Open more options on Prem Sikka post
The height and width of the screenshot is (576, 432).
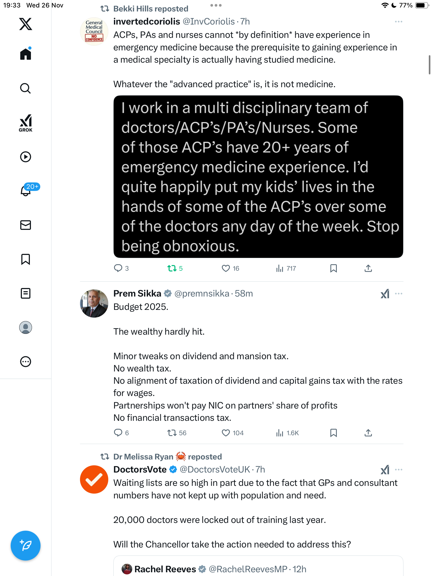pos(398,294)
